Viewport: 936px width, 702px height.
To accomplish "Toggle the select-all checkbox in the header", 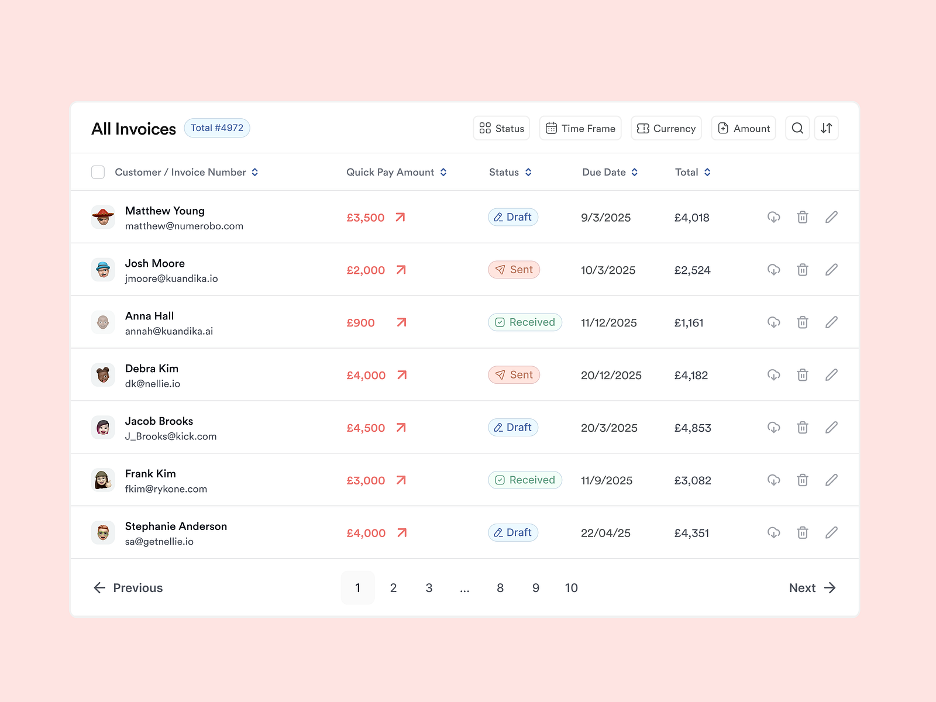I will [98, 172].
